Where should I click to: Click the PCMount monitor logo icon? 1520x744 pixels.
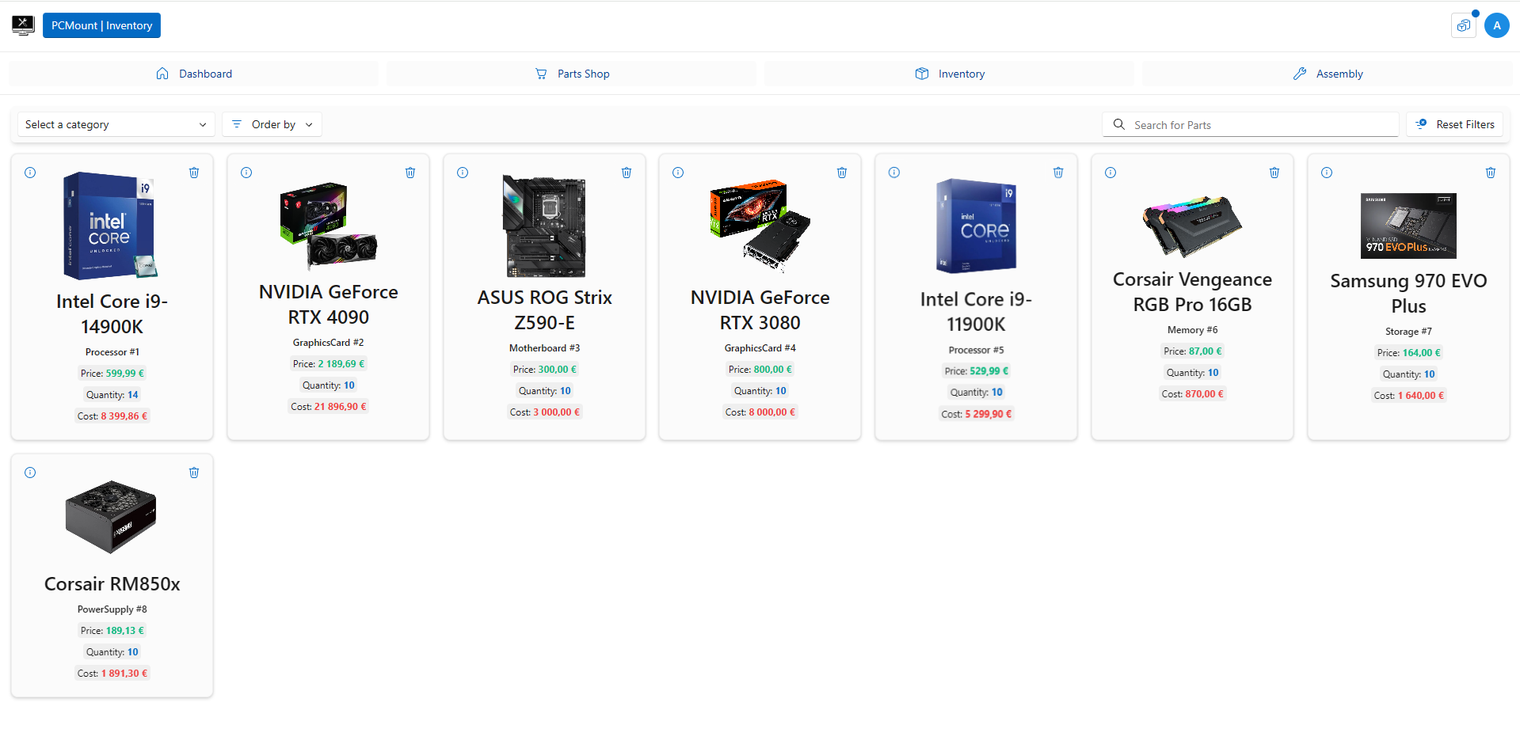click(23, 25)
